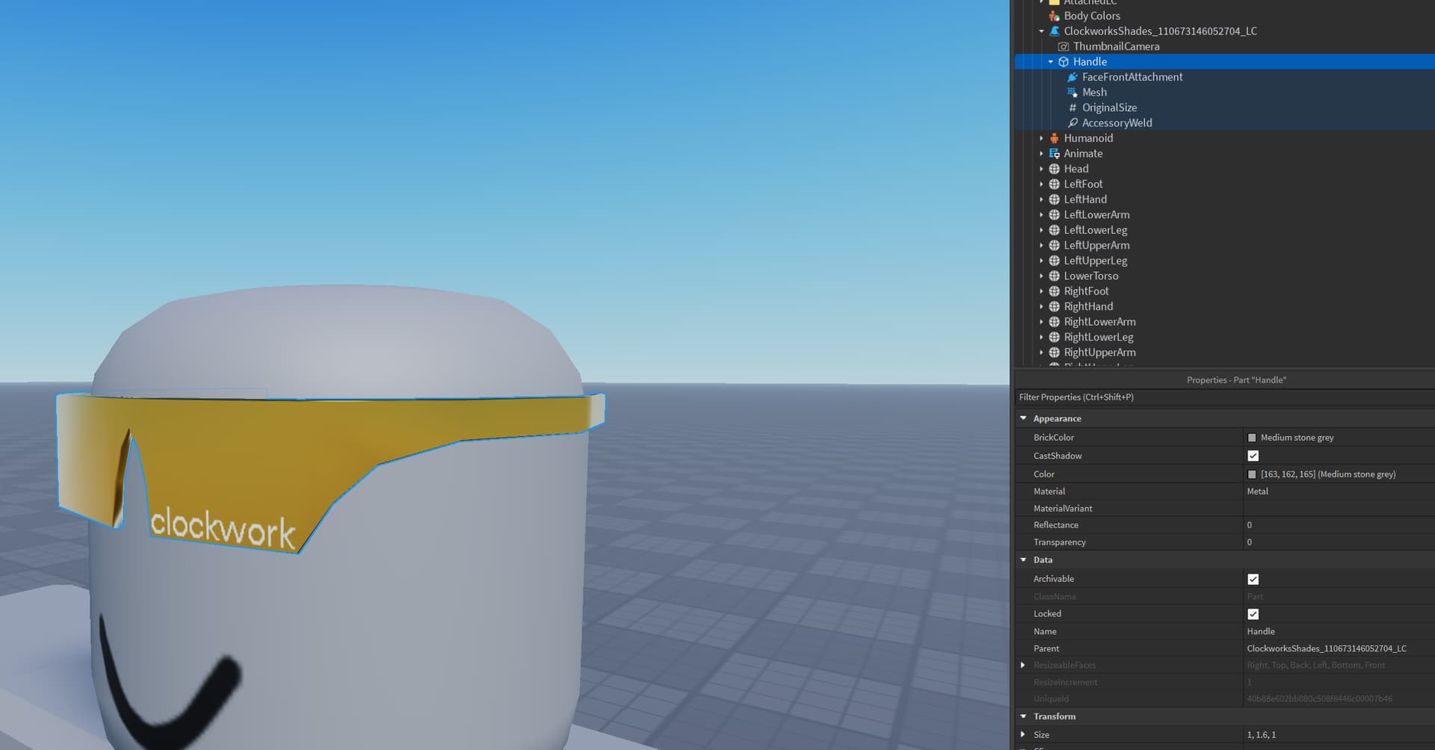Click the empty MaterialVariant value field
Viewport: 1435px width, 750px height.
pyautogui.click(x=1339, y=509)
